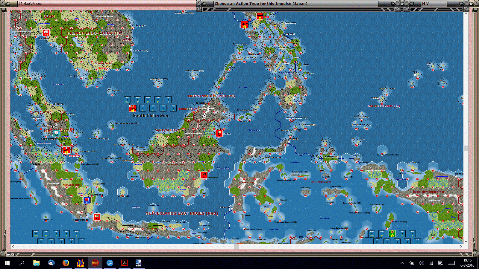The image size is (479, 269).
Task: Open the blue bird app on the taskbar
Action: [110, 263]
